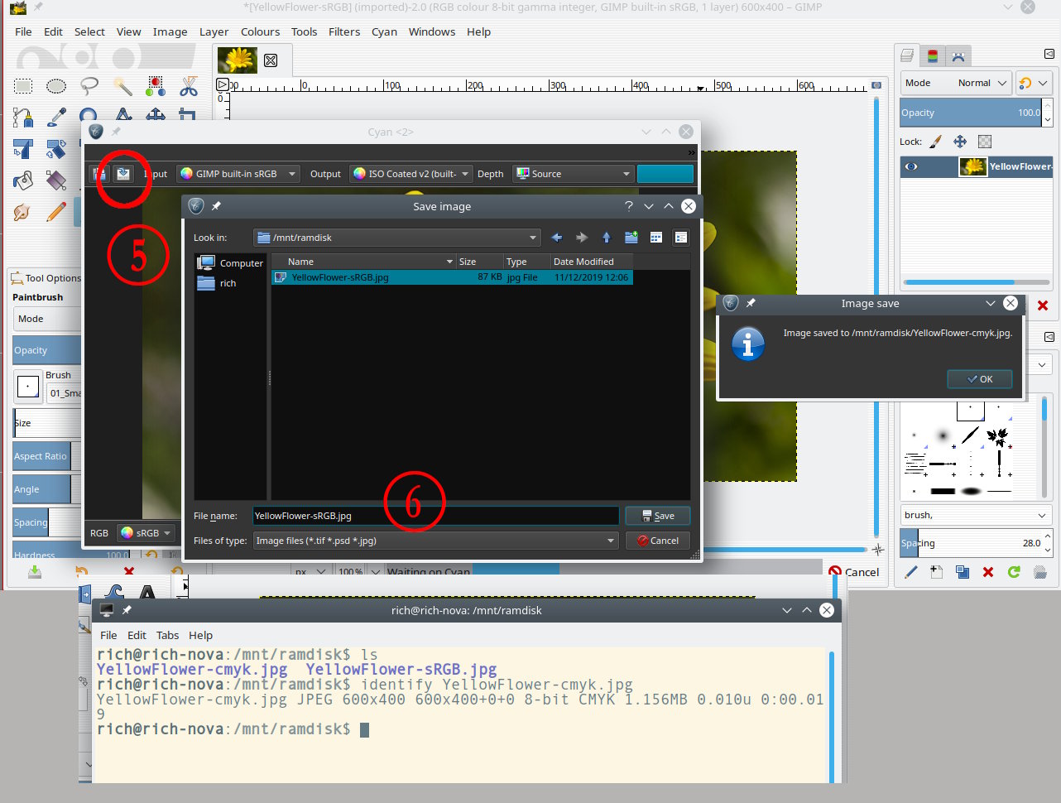
Task: Toggle lock pixels paintbrush icon
Action: tap(936, 142)
